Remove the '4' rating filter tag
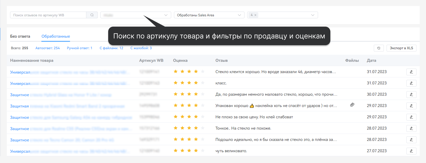The width and height of the screenshot is (426, 163). (255, 15)
